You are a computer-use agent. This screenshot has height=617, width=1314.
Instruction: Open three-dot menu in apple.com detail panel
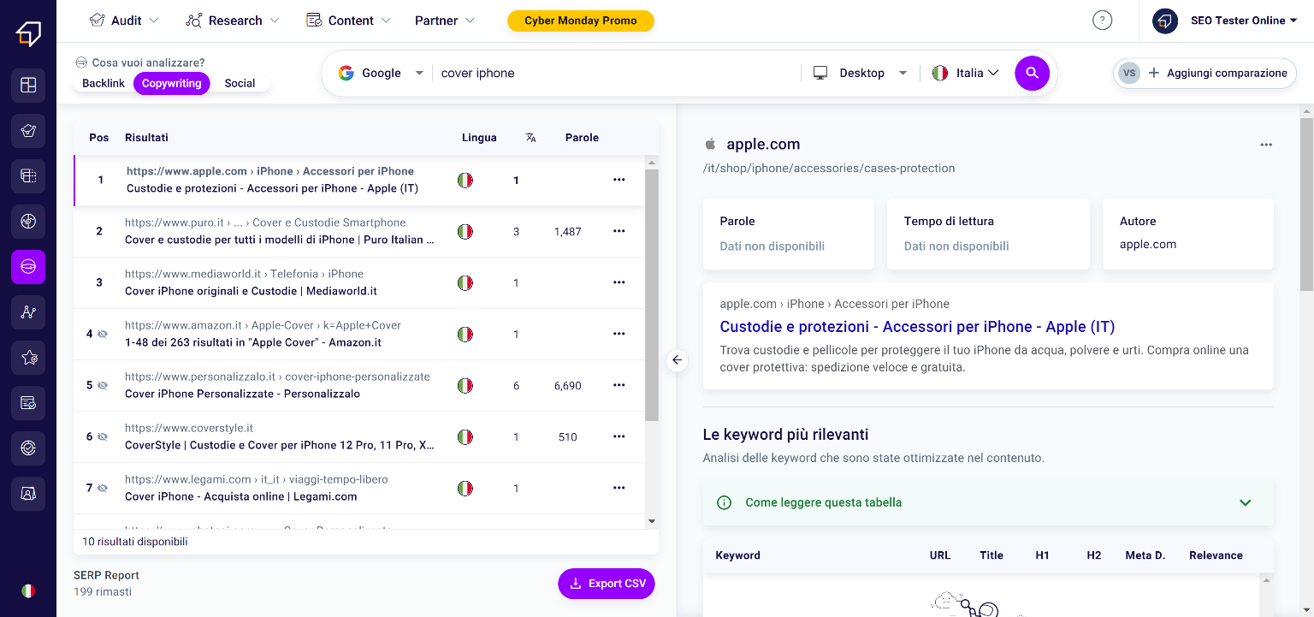pos(1266,145)
